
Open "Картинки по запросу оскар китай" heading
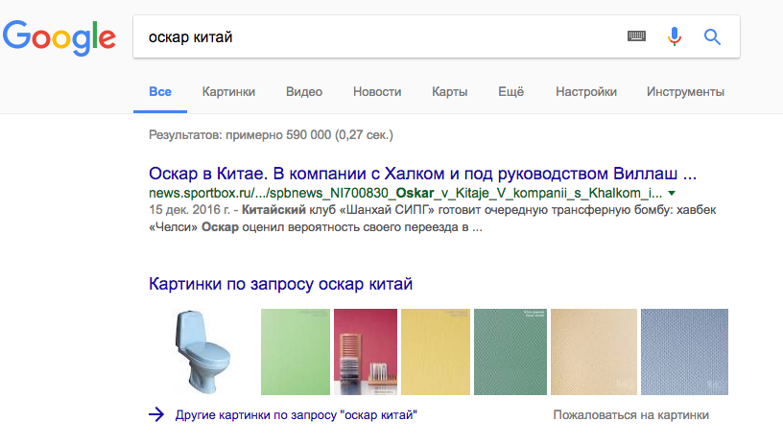coord(280,284)
